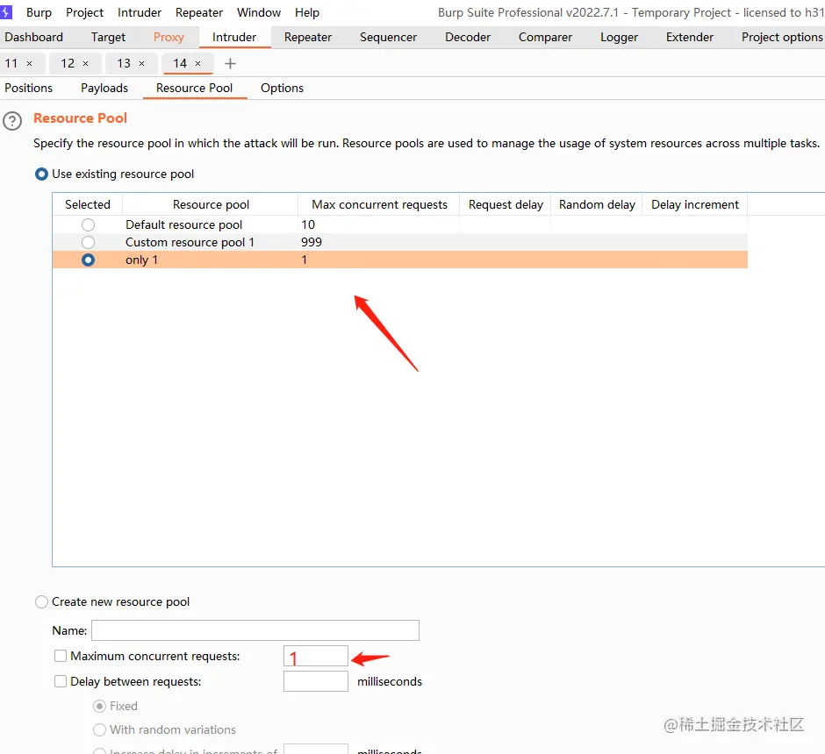Image resolution: width=825 pixels, height=754 pixels.
Task: Select the Intruder tool tab
Action: point(234,38)
